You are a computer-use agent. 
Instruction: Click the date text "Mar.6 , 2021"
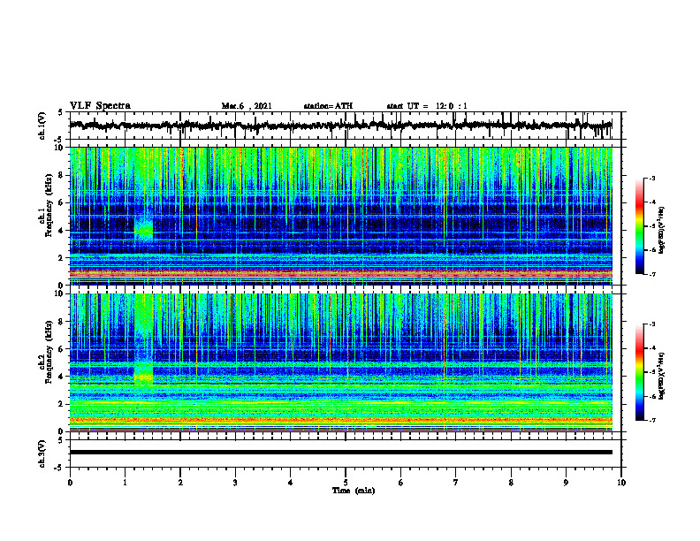[x=247, y=106]
